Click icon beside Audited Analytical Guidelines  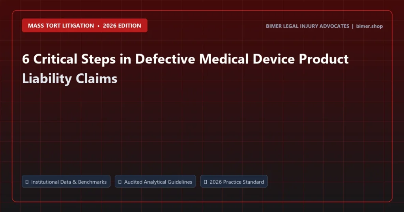(x=120, y=182)
